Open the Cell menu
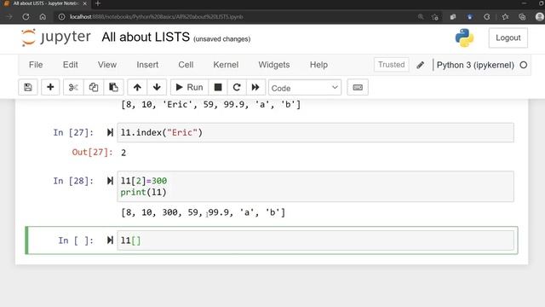 click(x=186, y=65)
